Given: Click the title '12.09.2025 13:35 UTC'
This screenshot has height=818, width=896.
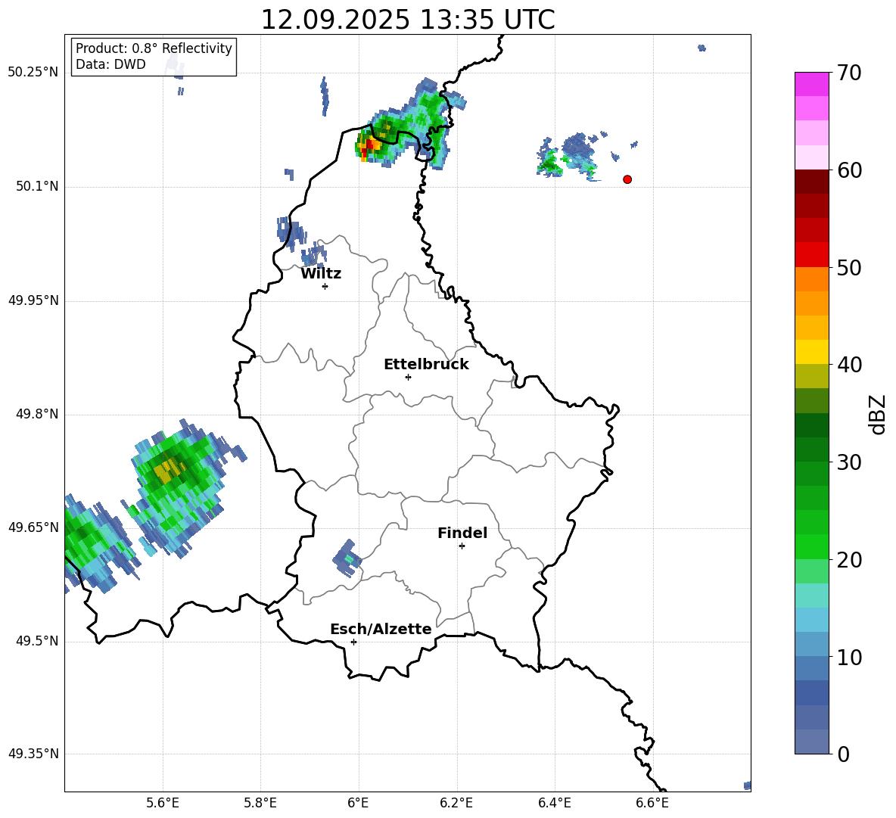Looking at the screenshot, I should tap(407, 20).
